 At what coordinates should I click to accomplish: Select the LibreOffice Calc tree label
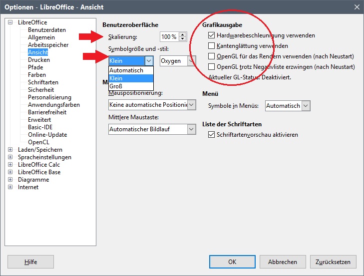coord(39,165)
